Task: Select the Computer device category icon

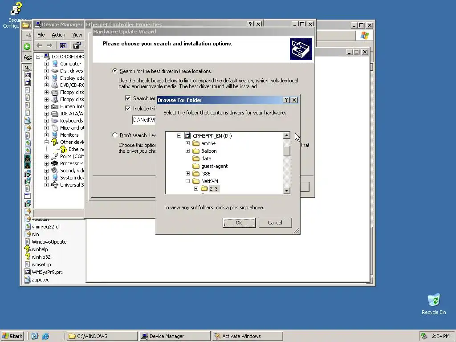Action: [55, 64]
